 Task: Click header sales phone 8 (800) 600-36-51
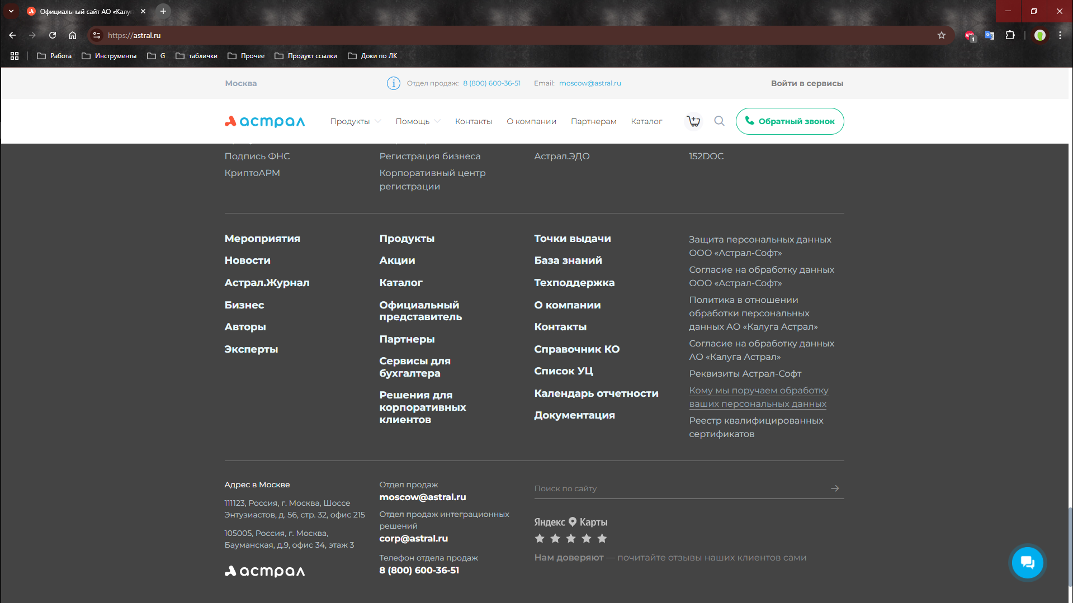tap(491, 83)
